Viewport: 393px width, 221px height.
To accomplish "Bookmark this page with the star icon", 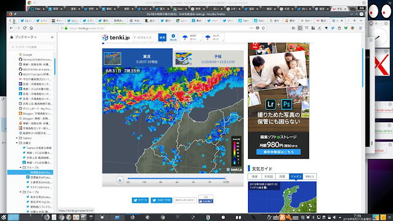I will pyautogui.click(x=263, y=28).
